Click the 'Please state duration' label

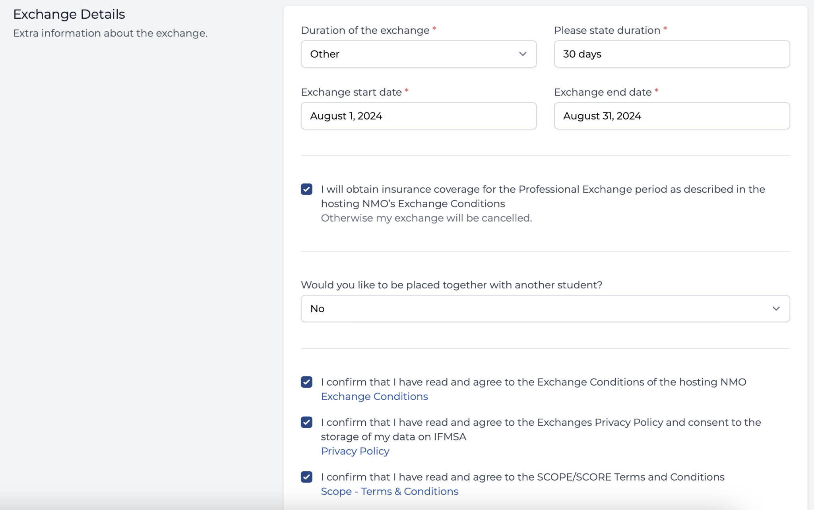pos(607,31)
